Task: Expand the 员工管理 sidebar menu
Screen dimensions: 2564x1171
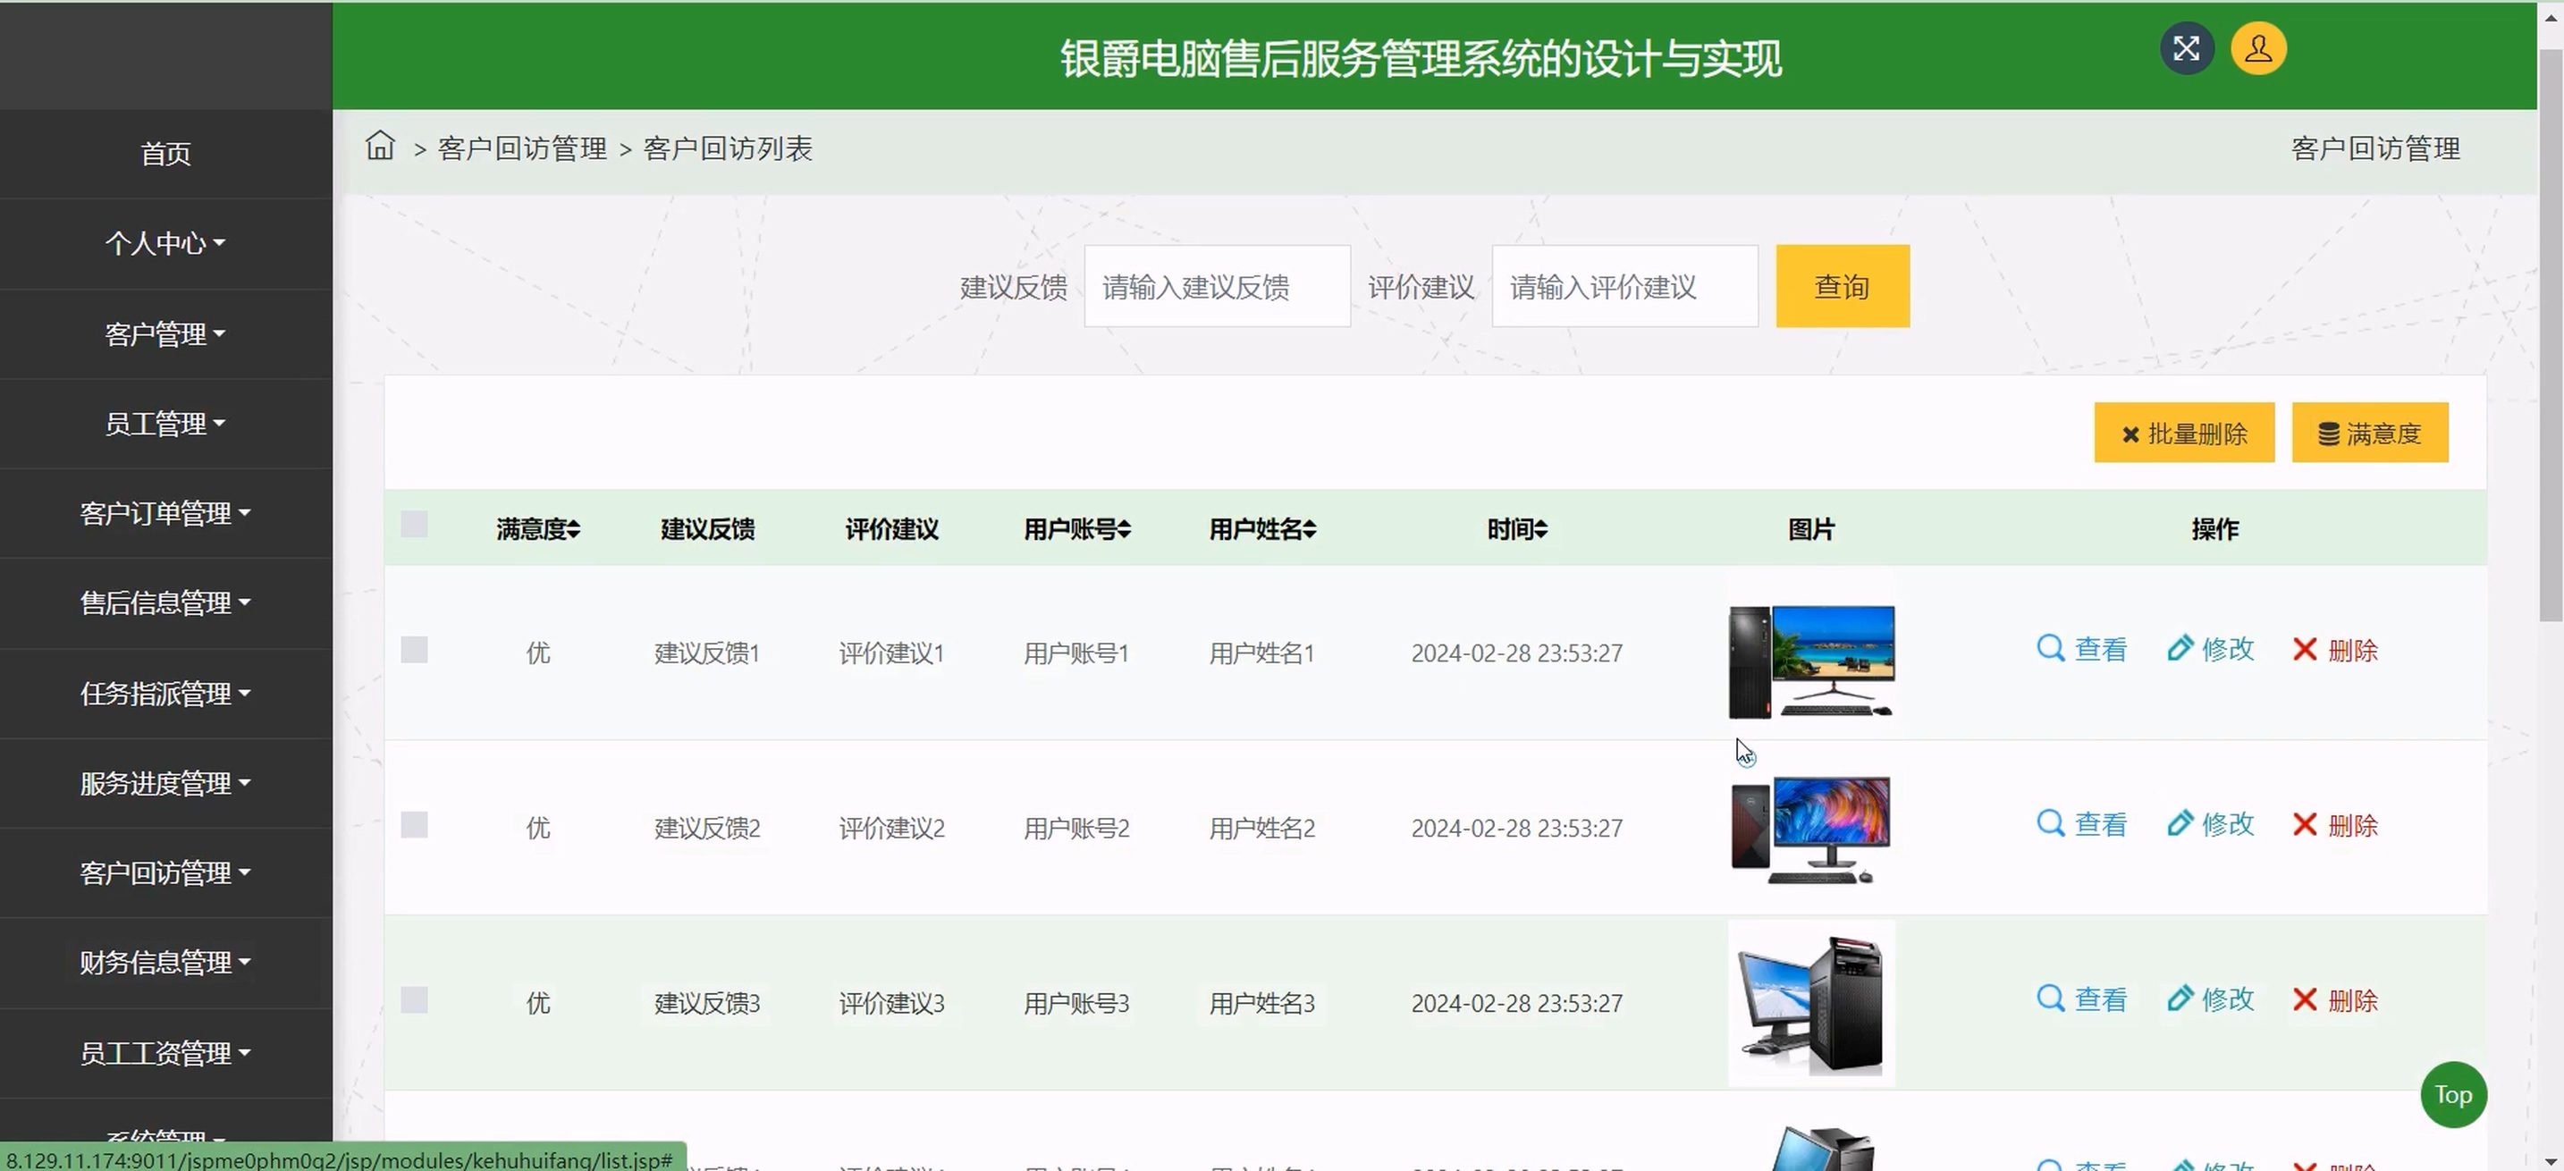Action: (x=165, y=423)
